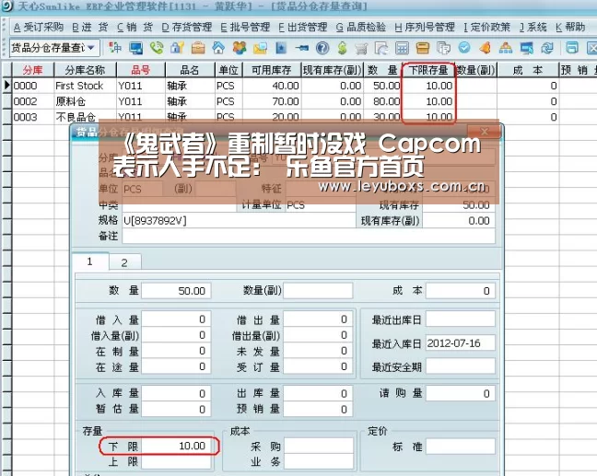Open the H 序列号管理 menu
This screenshot has height=476, width=597.
click(x=425, y=27)
